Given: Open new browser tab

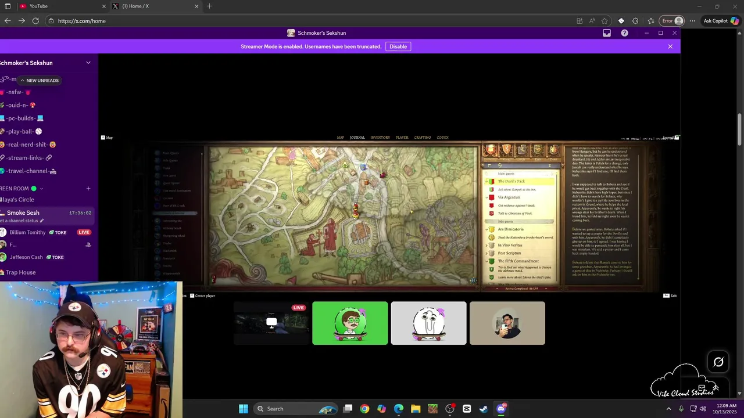Looking at the screenshot, I should pos(209,6).
